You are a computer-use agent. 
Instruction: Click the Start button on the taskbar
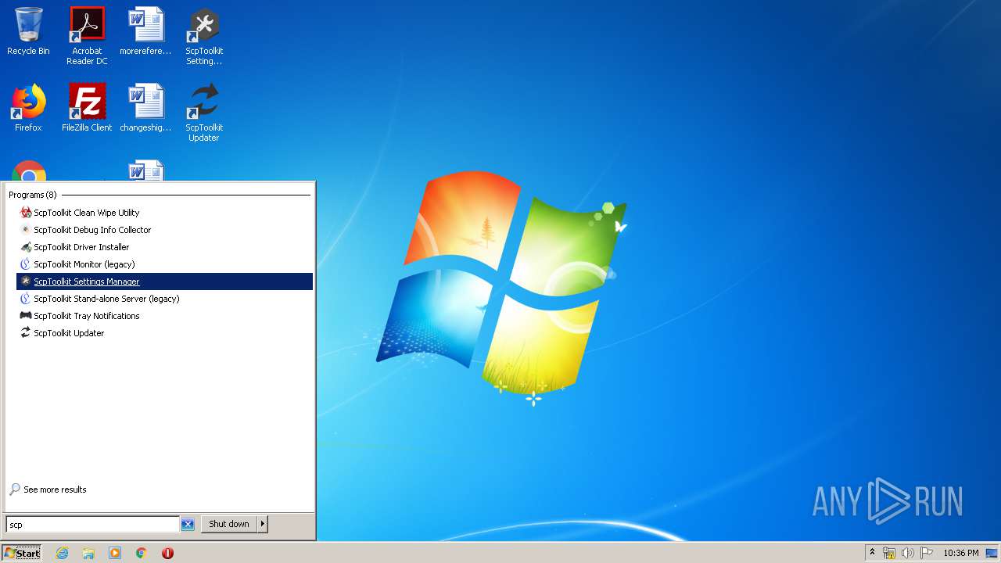[x=21, y=553]
